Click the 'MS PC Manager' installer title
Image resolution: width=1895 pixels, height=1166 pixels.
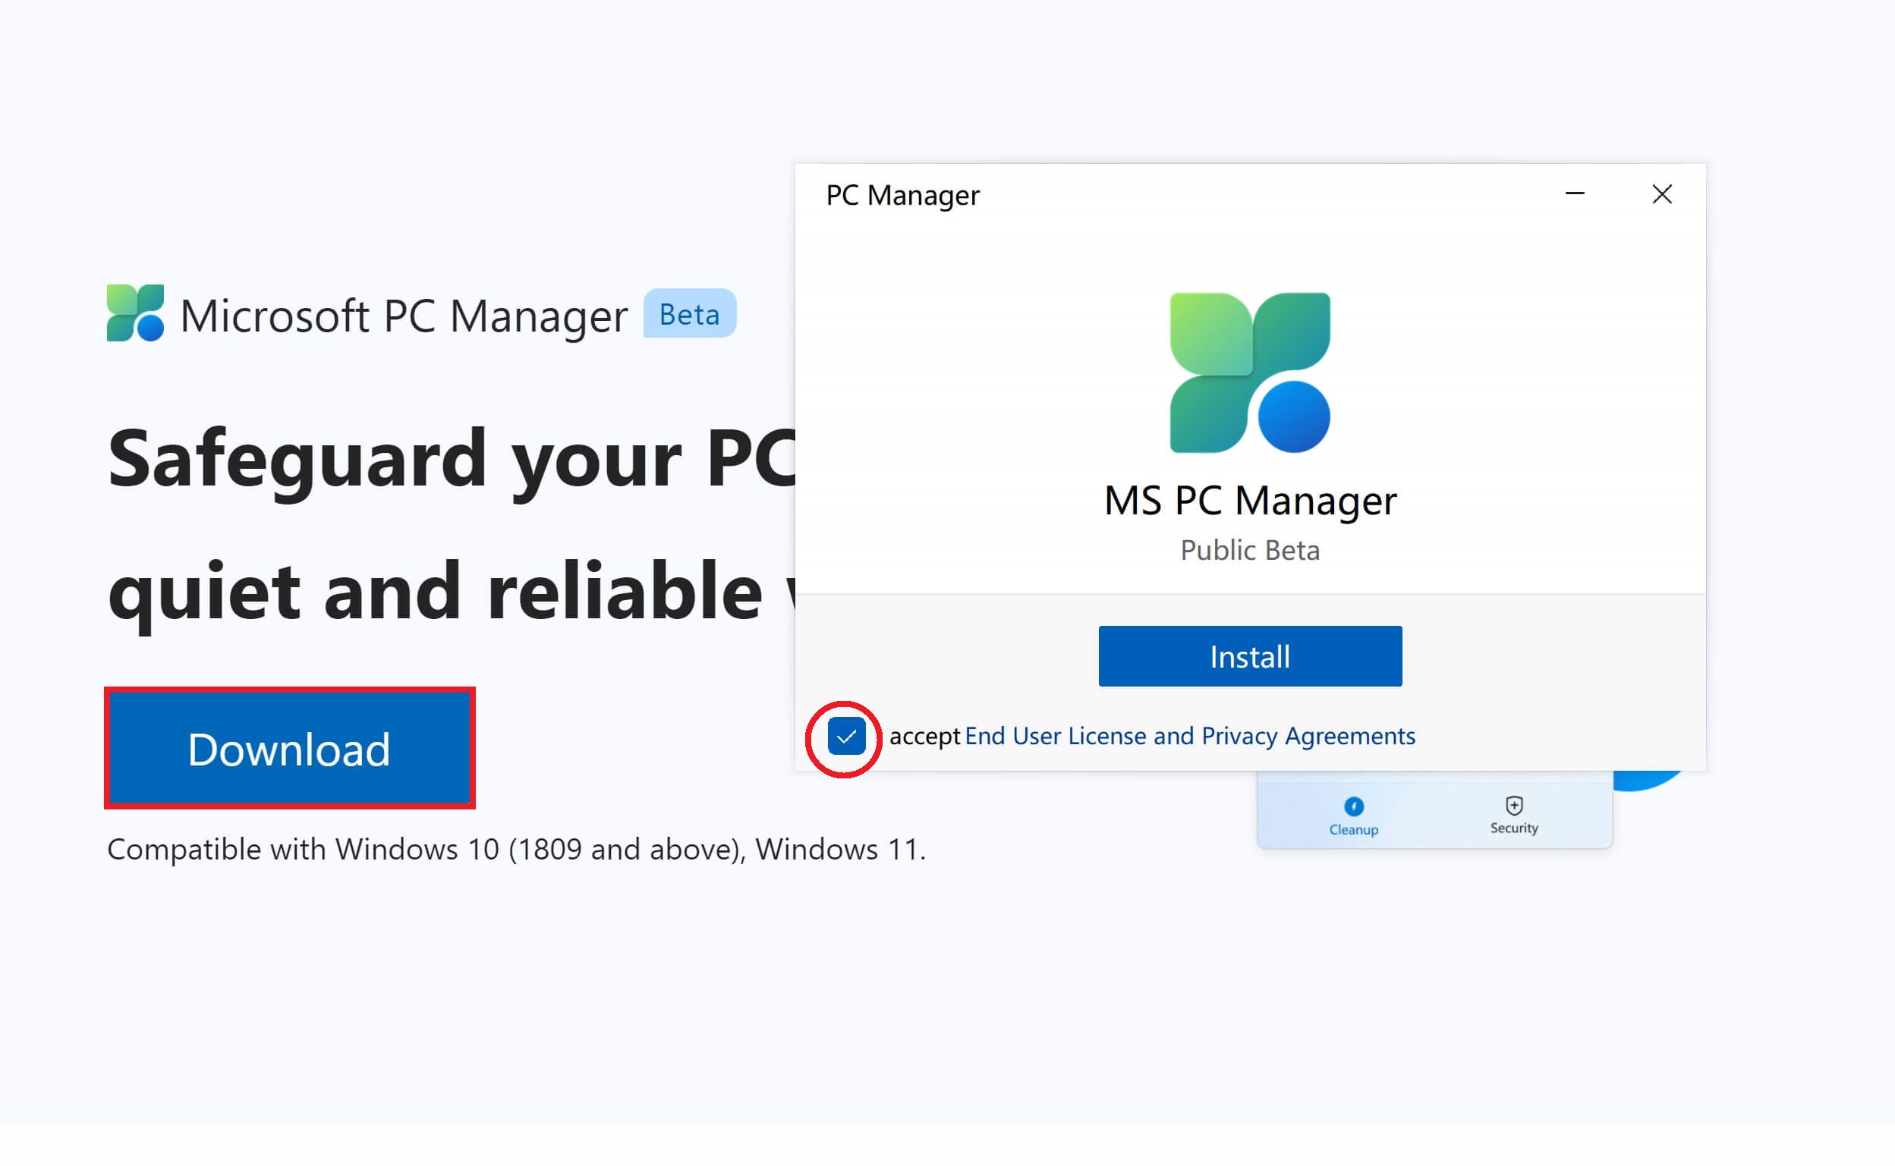click(1249, 501)
